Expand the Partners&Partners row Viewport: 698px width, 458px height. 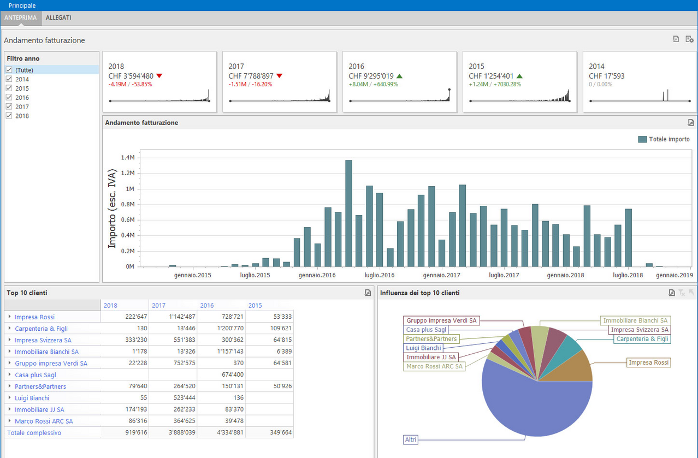pyautogui.click(x=10, y=386)
